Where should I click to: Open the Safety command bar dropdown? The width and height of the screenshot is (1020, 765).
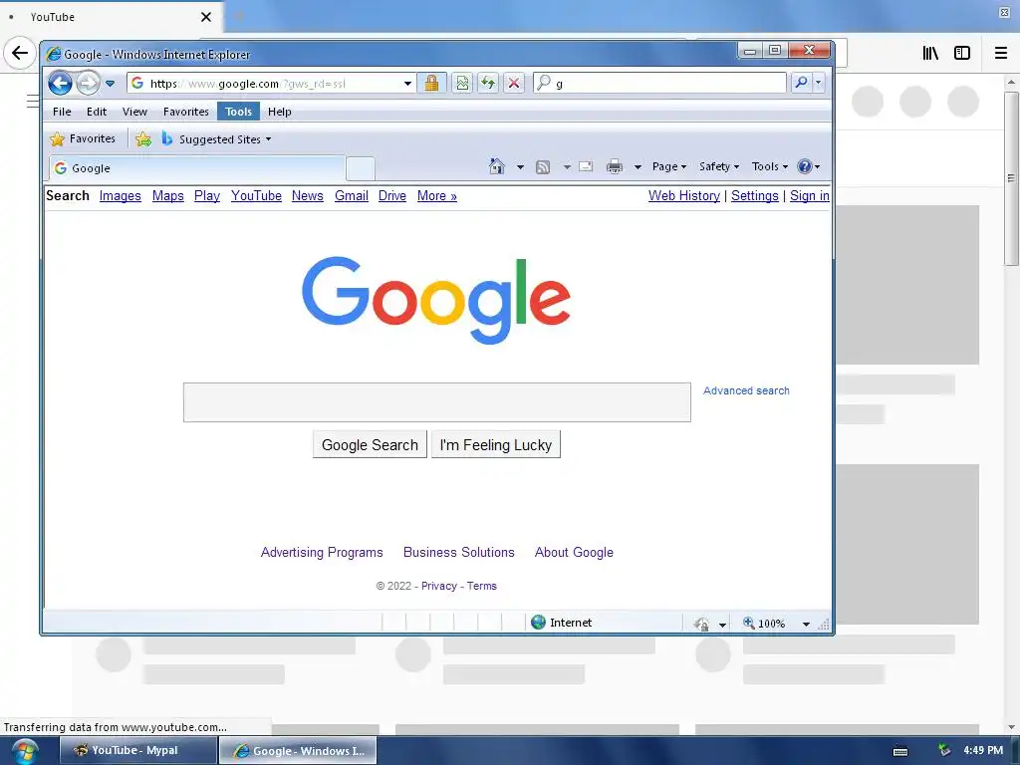[x=719, y=166]
